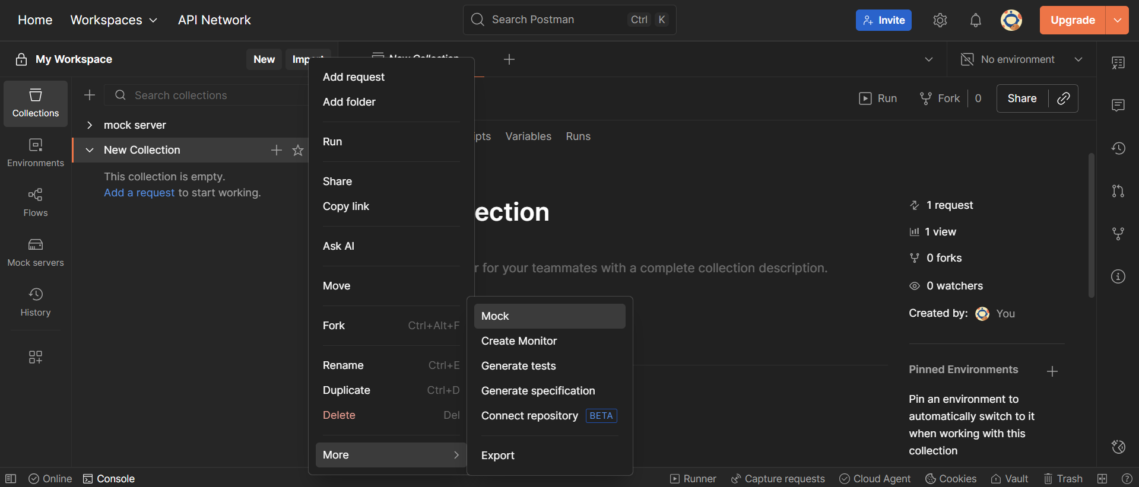
Task: Open the Environments sidebar panel
Action: (36, 153)
